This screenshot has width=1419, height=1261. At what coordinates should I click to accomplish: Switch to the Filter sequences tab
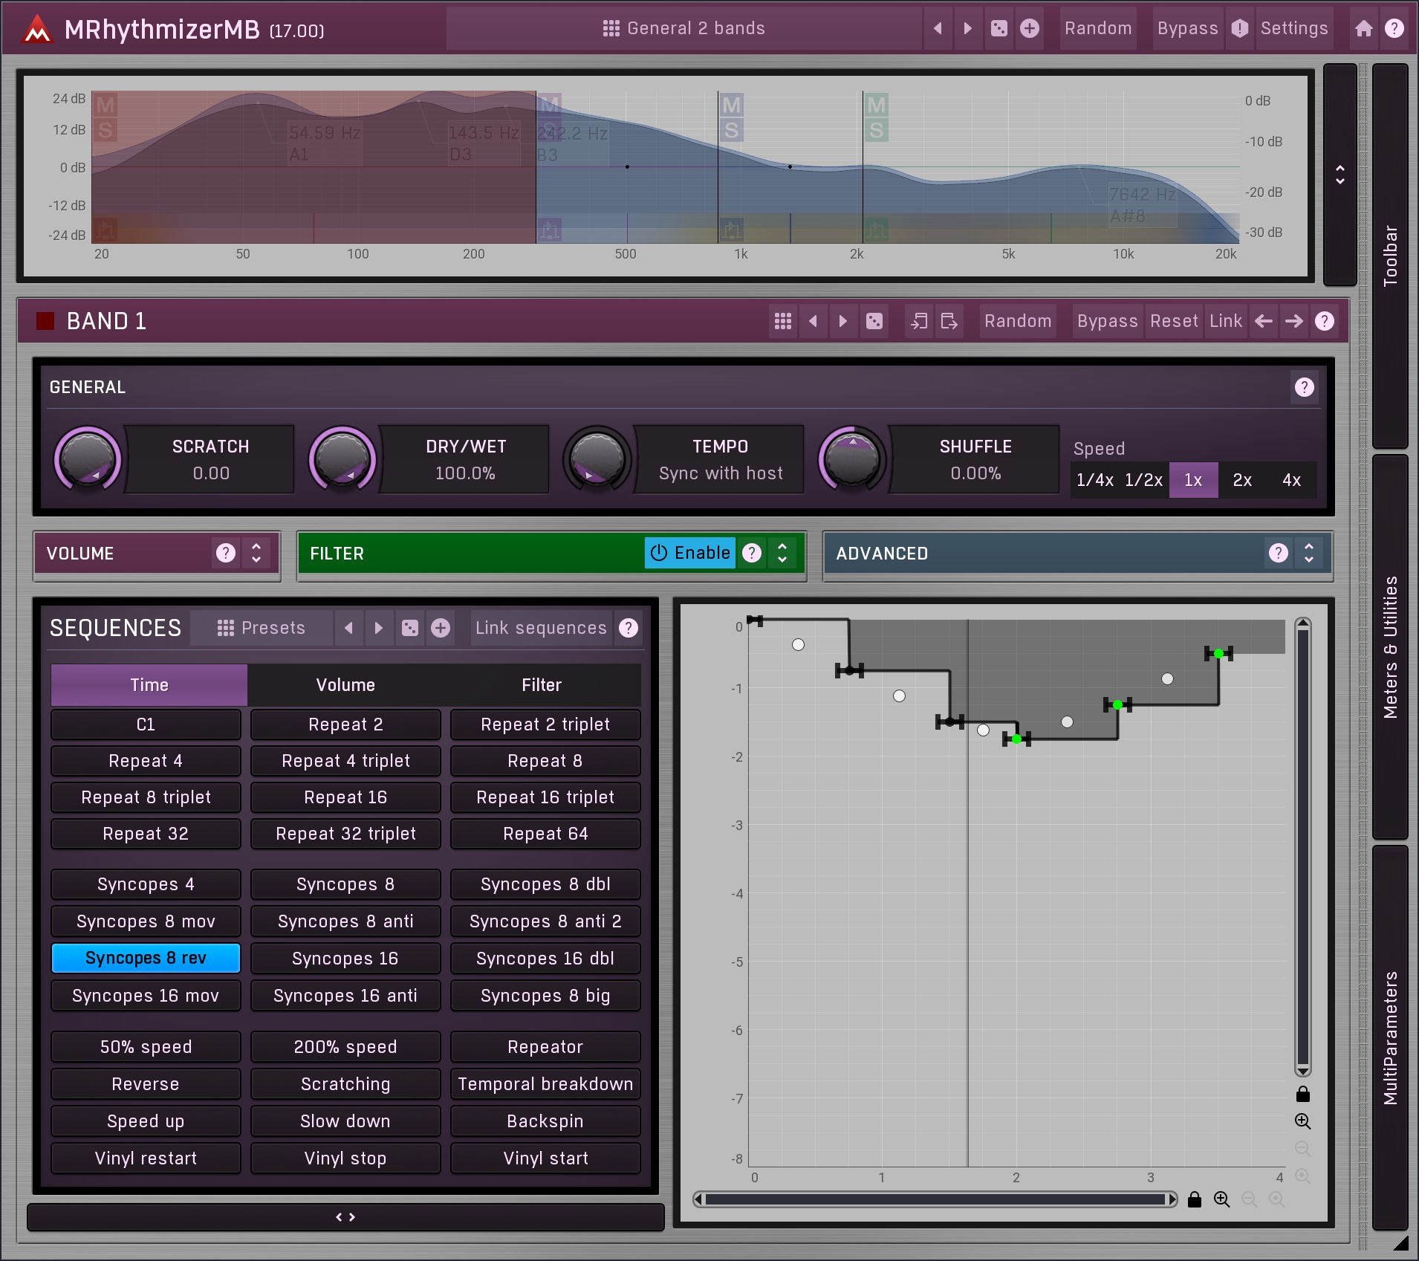click(542, 685)
